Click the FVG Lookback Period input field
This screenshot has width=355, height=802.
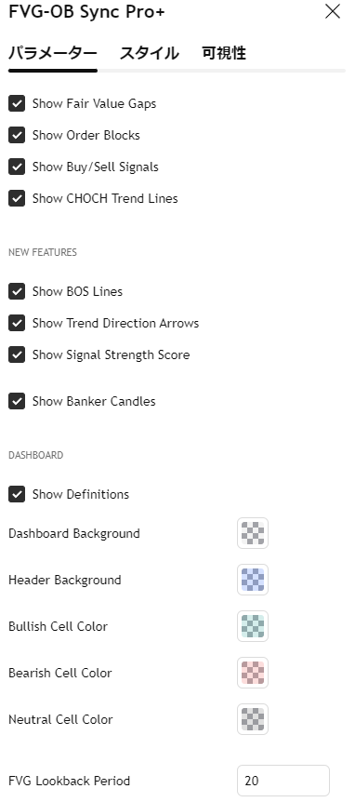(x=283, y=781)
